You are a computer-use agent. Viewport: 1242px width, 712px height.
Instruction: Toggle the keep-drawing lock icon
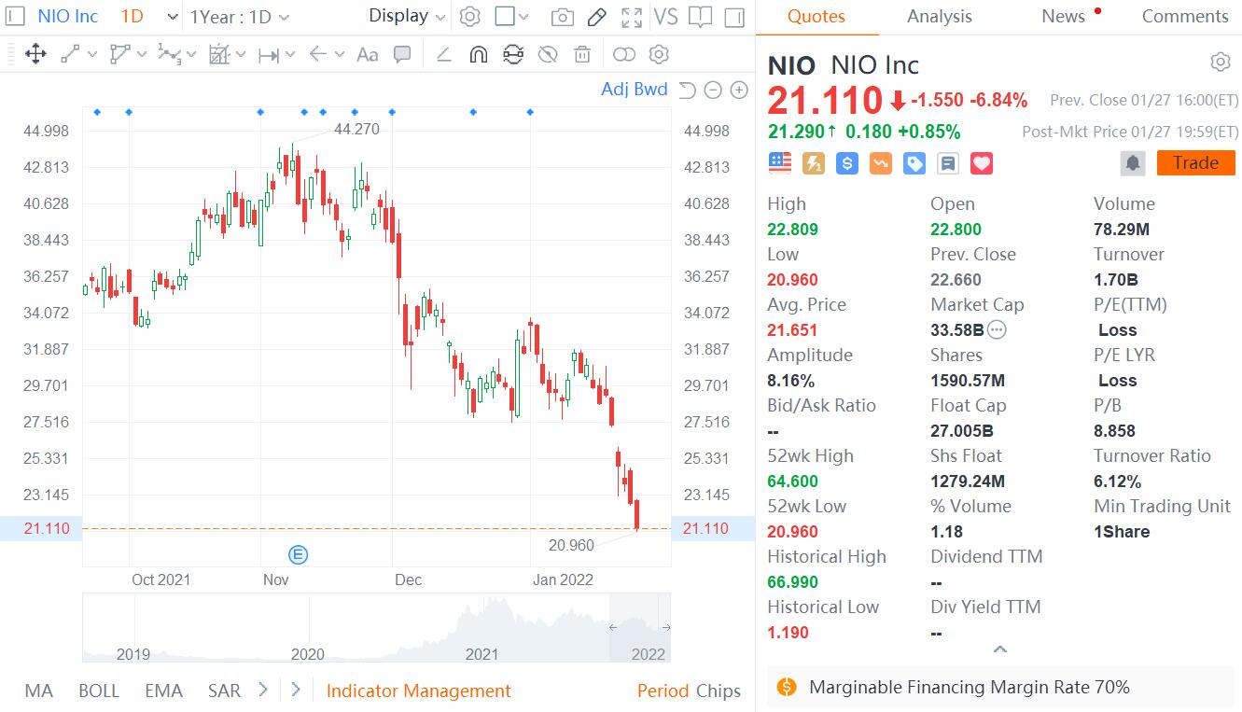pyautogui.click(x=513, y=54)
